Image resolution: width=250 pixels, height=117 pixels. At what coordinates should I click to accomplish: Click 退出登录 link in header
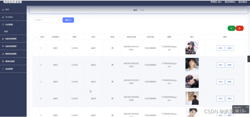pyautogui.click(x=243, y=2)
